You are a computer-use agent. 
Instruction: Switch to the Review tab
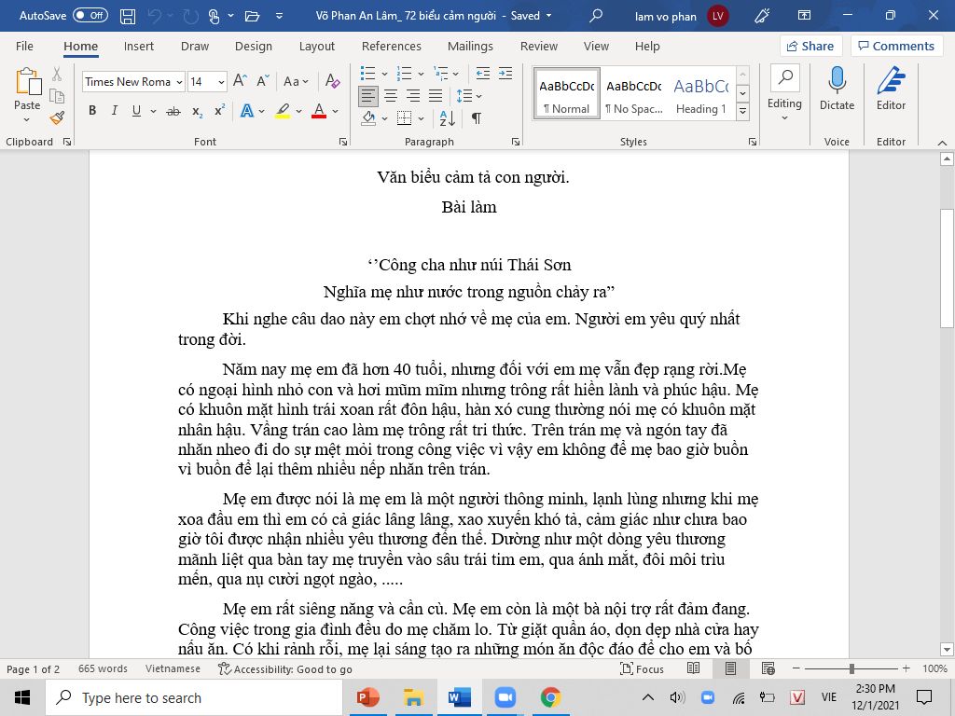[x=538, y=47]
